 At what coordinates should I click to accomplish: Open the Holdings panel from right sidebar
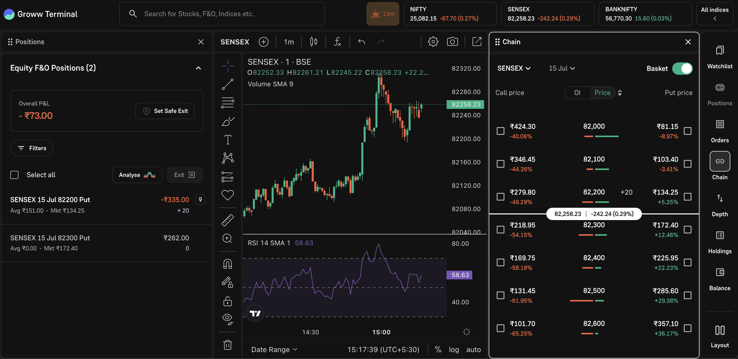tap(720, 240)
